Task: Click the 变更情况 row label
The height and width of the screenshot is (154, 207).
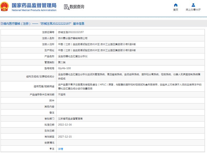Action: 49,143
